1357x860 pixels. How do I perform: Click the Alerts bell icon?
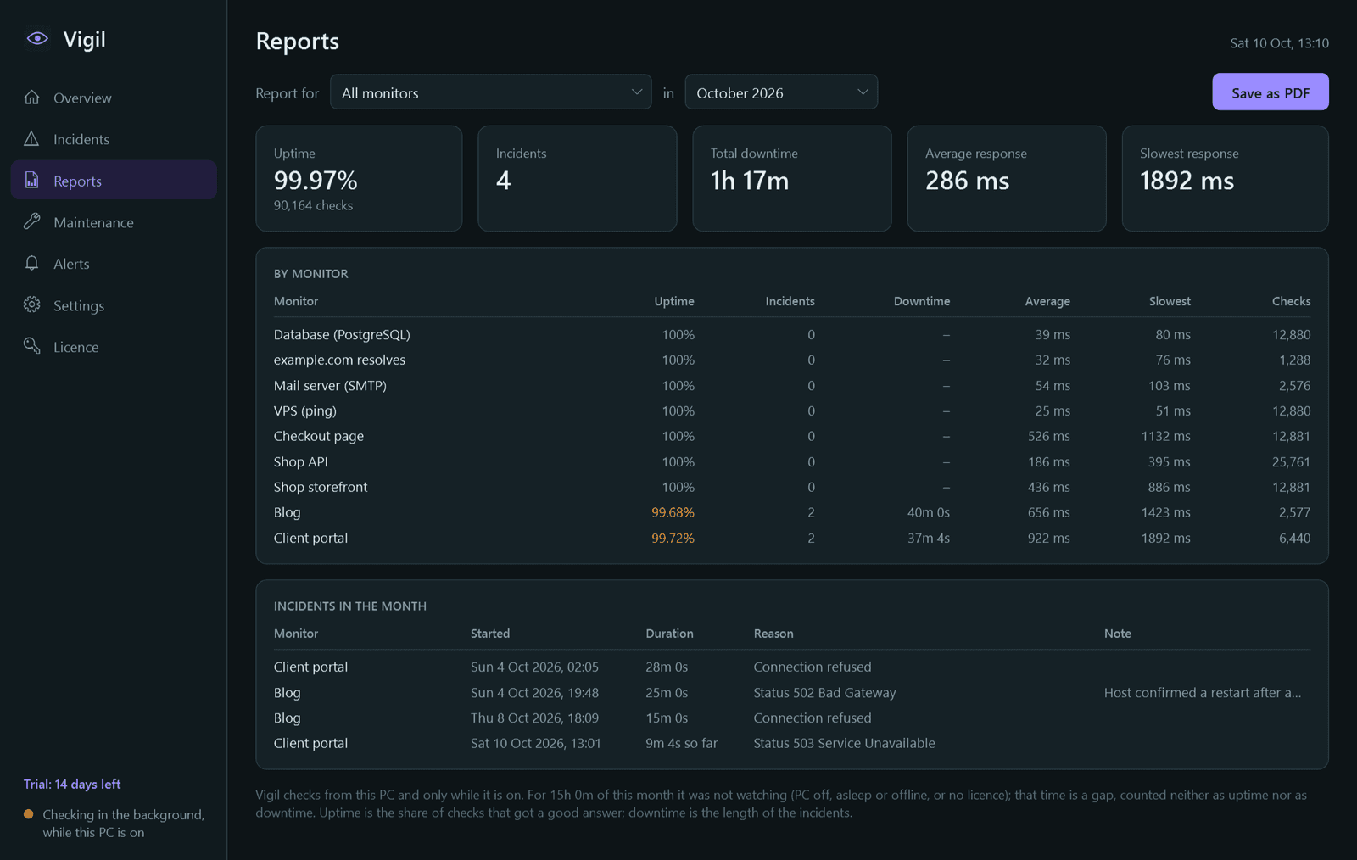coord(32,264)
